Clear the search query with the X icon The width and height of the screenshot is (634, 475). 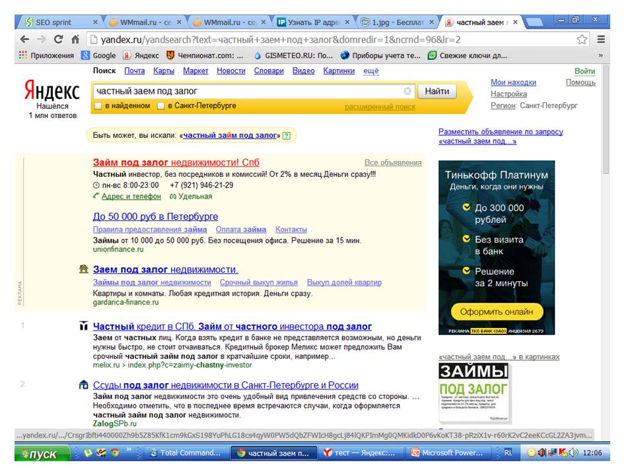pyautogui.click(x=407, y=91)
